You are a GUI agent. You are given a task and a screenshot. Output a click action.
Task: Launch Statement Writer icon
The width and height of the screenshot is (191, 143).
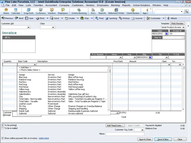coord(116,11)
